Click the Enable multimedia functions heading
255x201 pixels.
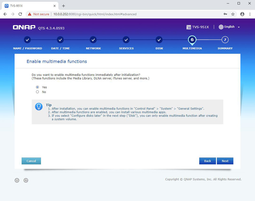coord(57,61)
